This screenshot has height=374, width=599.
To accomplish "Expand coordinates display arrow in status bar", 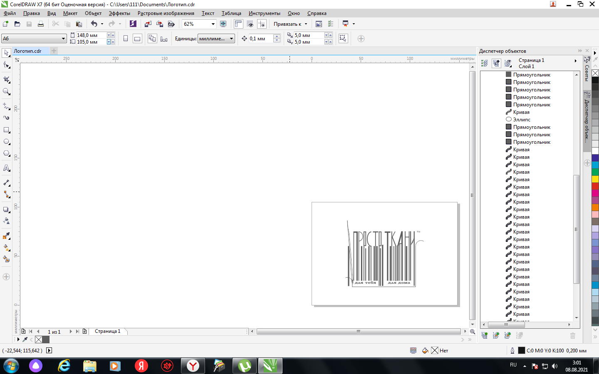I will tap(49, 350).
